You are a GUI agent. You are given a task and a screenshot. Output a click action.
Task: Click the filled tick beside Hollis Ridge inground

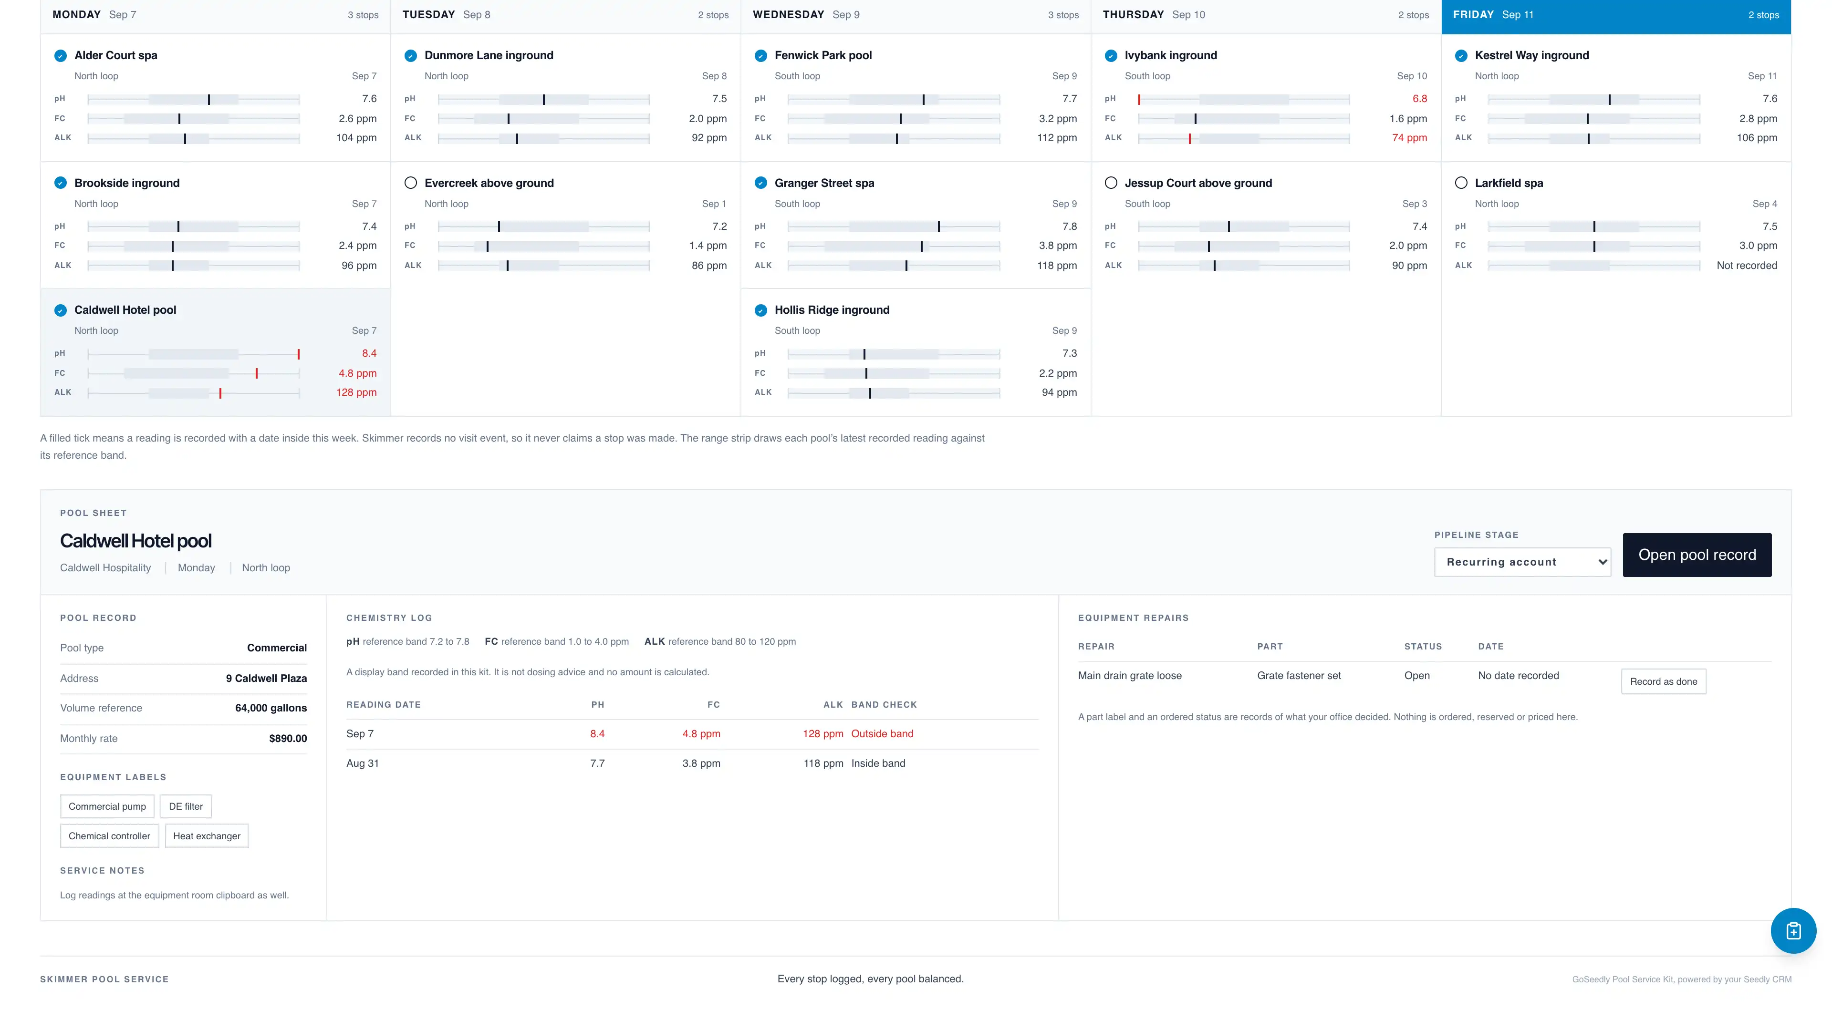click(761, 310)
